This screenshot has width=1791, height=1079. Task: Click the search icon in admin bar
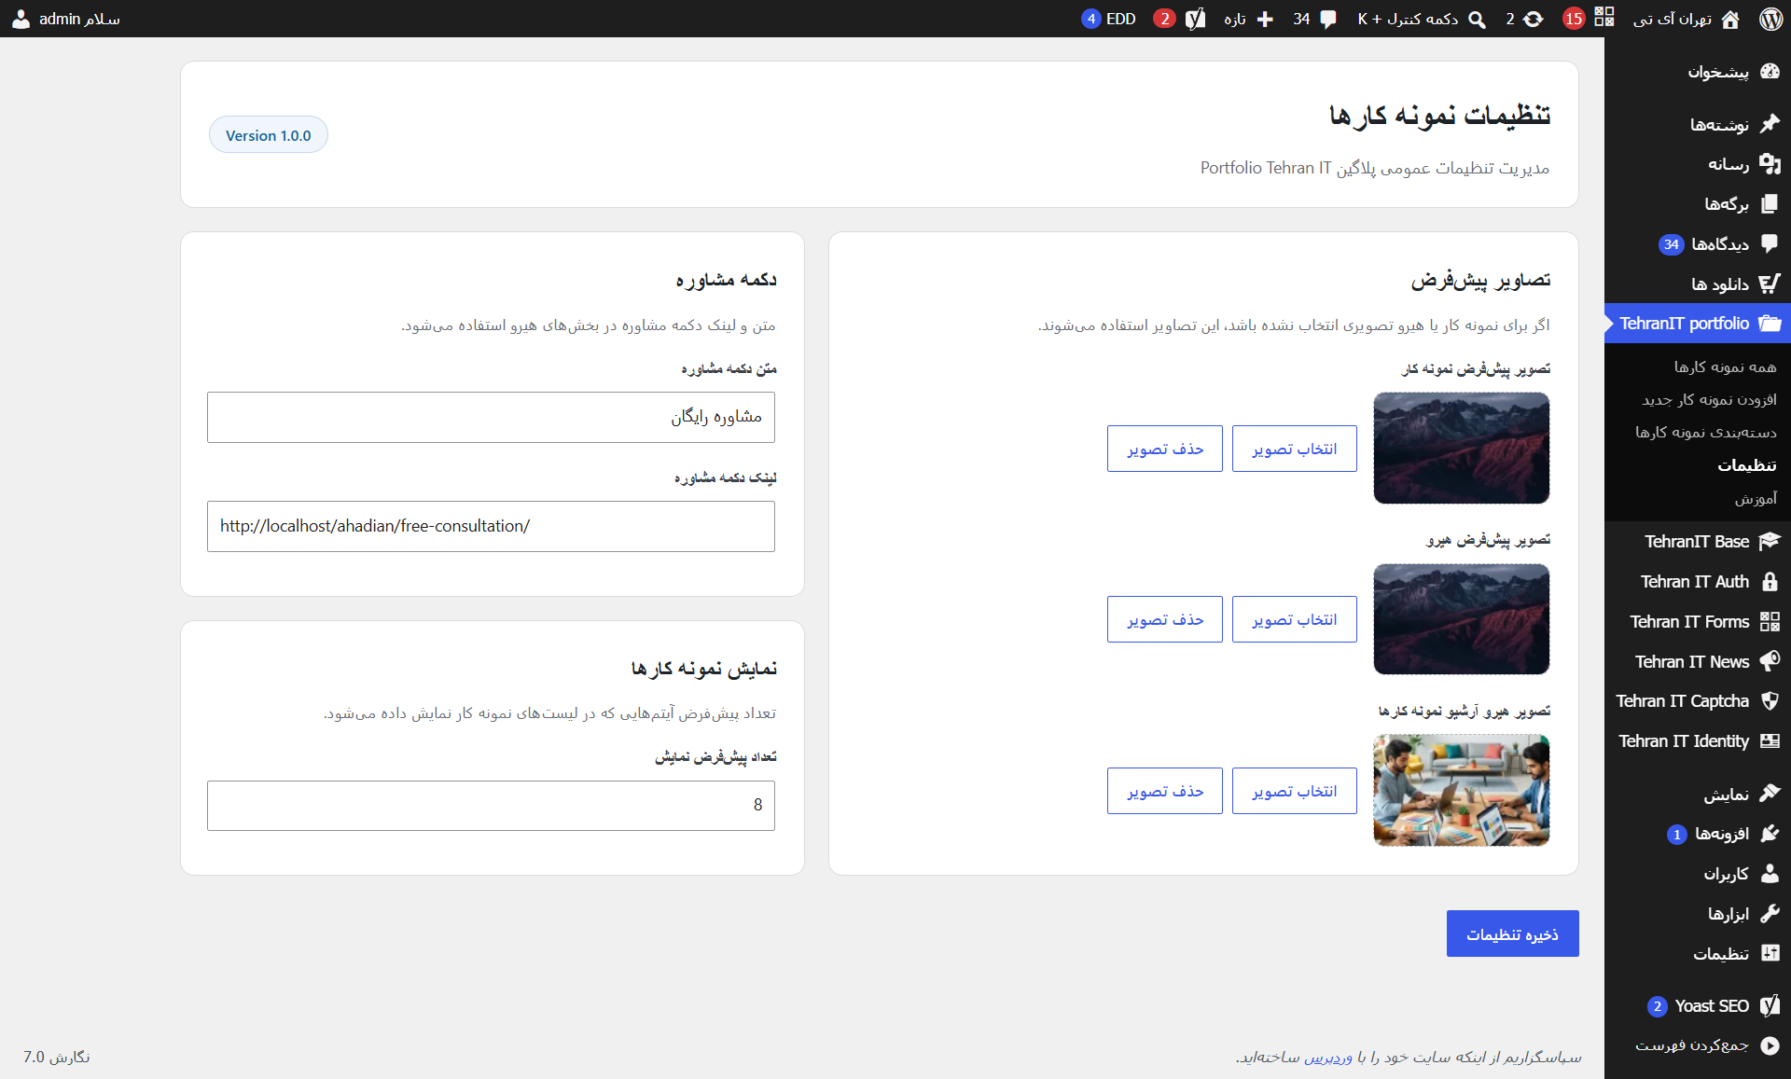pos(1477,19)
